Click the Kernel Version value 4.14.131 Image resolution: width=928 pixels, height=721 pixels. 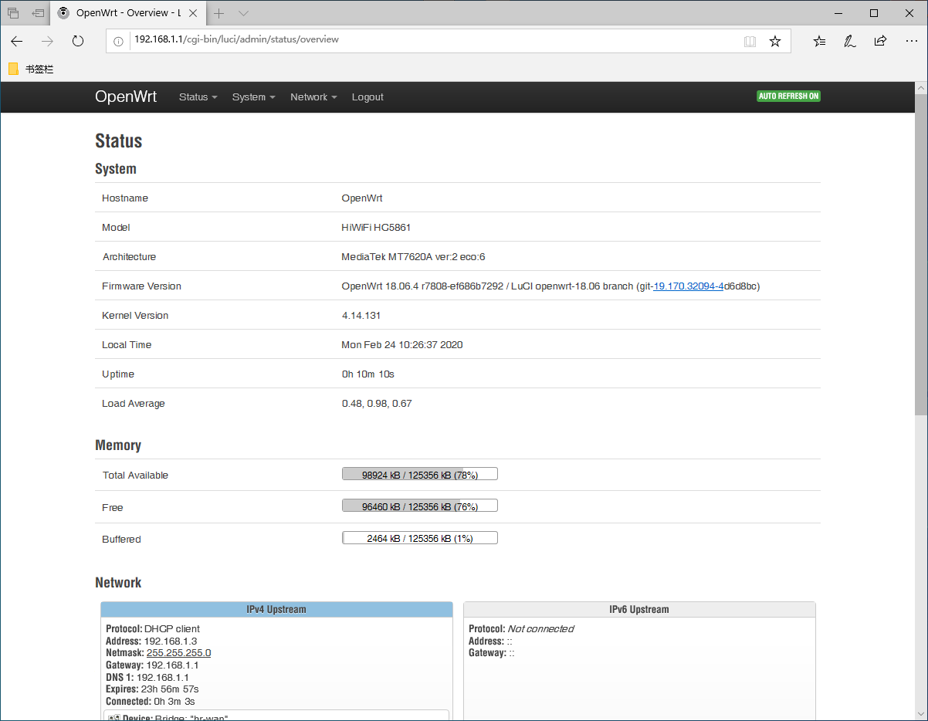coord(361,316)
